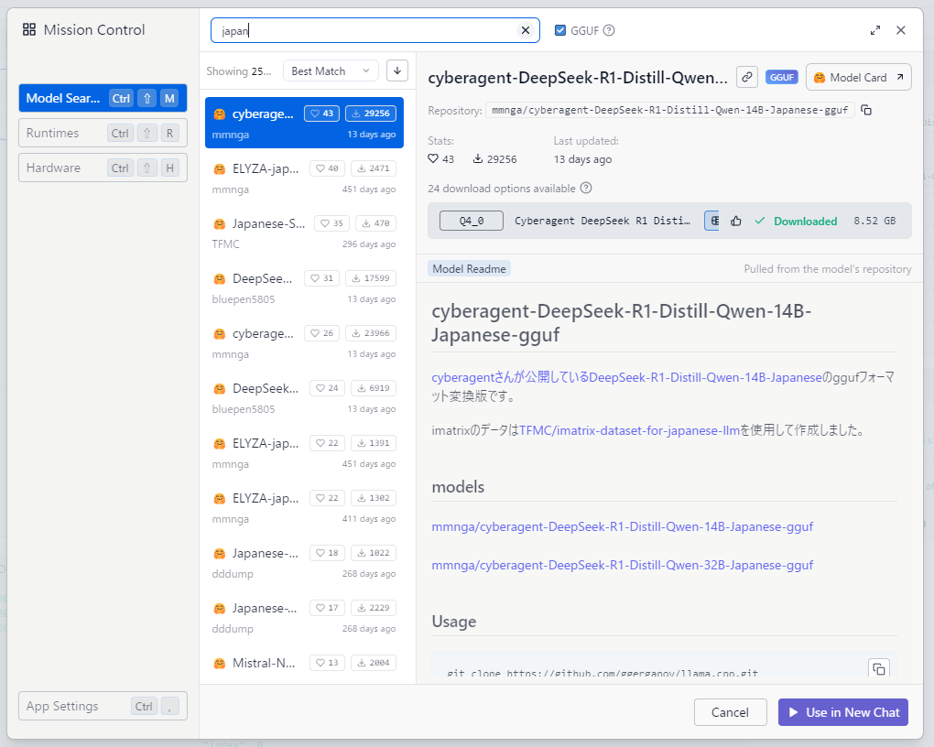Click the 40 likes badge on ELYZA-jap

327,168
